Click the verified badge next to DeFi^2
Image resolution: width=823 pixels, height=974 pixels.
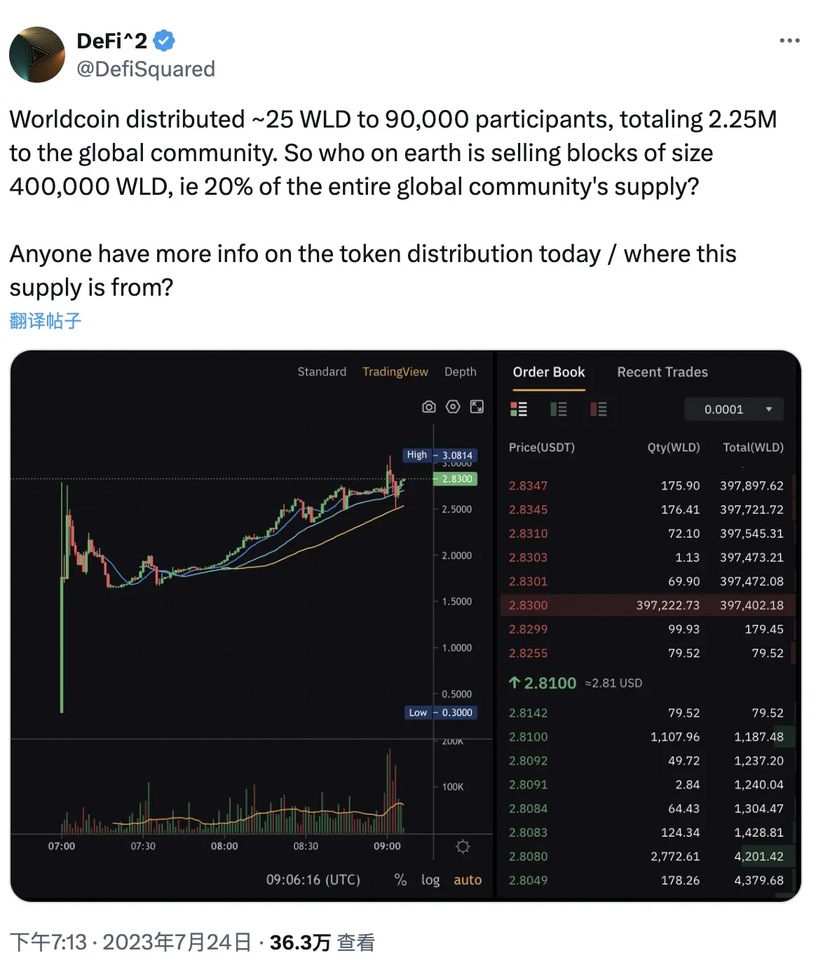[x=164, y=41]
